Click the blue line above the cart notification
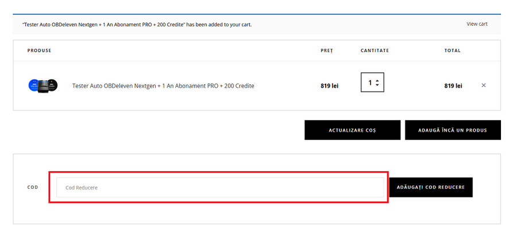The image size is (517, 232). [257, 14]
